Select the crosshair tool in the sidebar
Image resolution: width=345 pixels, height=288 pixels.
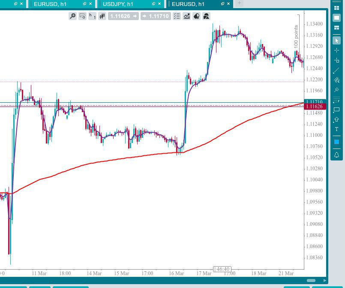click(x=336, y=50)
